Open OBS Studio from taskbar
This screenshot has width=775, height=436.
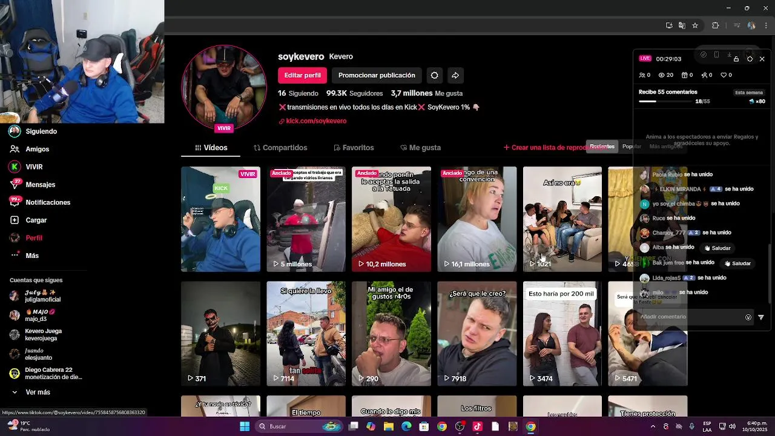pyautogui.click(x=460, y=426)
